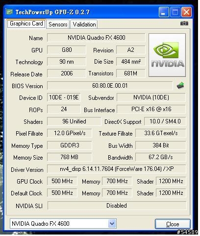Click the Die Size value 484 mm²

130,62
